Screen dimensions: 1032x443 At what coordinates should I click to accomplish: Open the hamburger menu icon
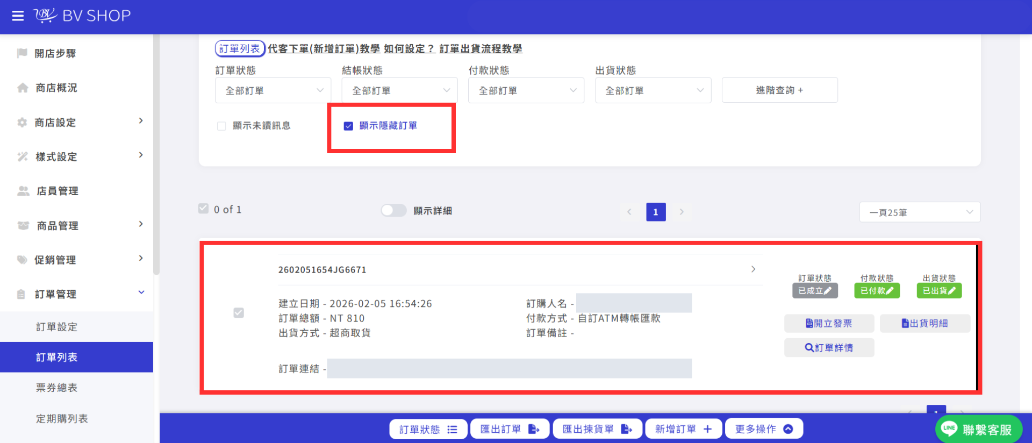pyautogui.click(x=18, y=16)
